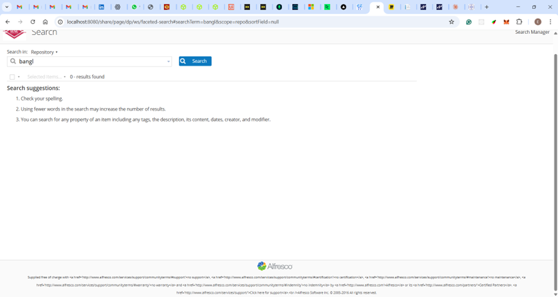The width and height of the screenshot is (558, 297).
Task: Open the Selected Items menu
Action: coord(46,77)
